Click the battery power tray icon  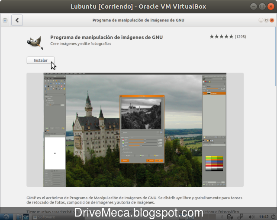click(230, 217)
